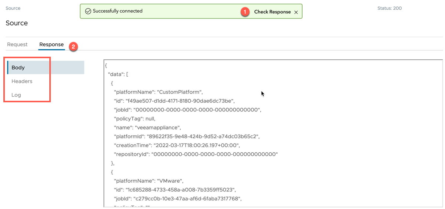Click the Source breadcrumb label

click(x=13, y=8)
